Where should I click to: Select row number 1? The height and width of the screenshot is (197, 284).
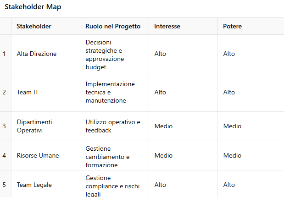coord(4,54)
